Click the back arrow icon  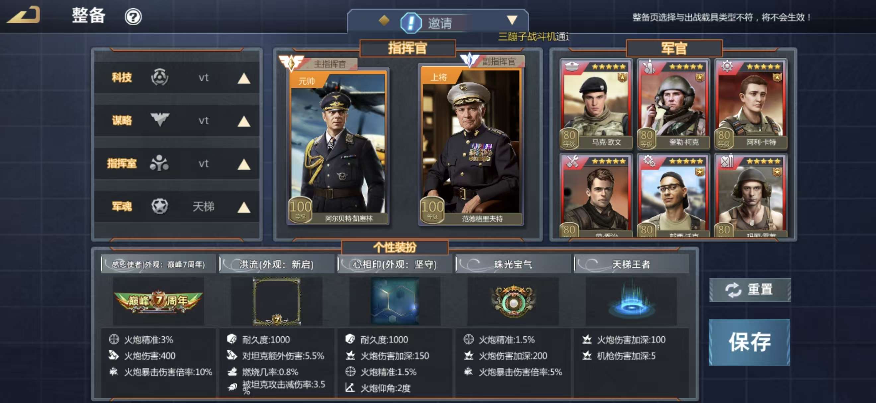point(24,16)
